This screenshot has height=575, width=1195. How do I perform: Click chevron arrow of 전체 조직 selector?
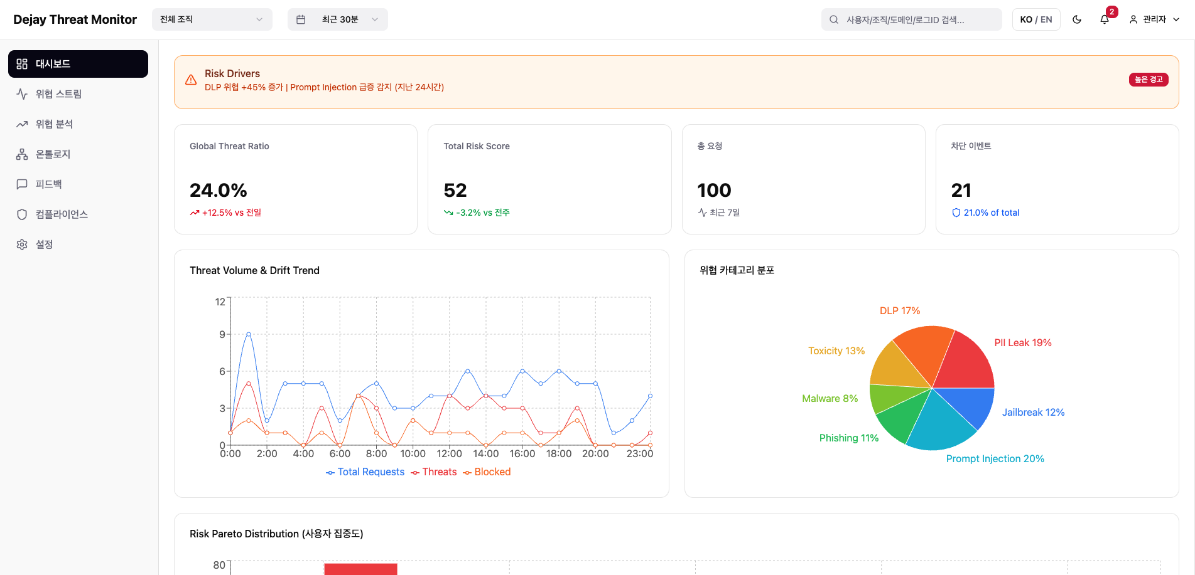pos(259,19)
